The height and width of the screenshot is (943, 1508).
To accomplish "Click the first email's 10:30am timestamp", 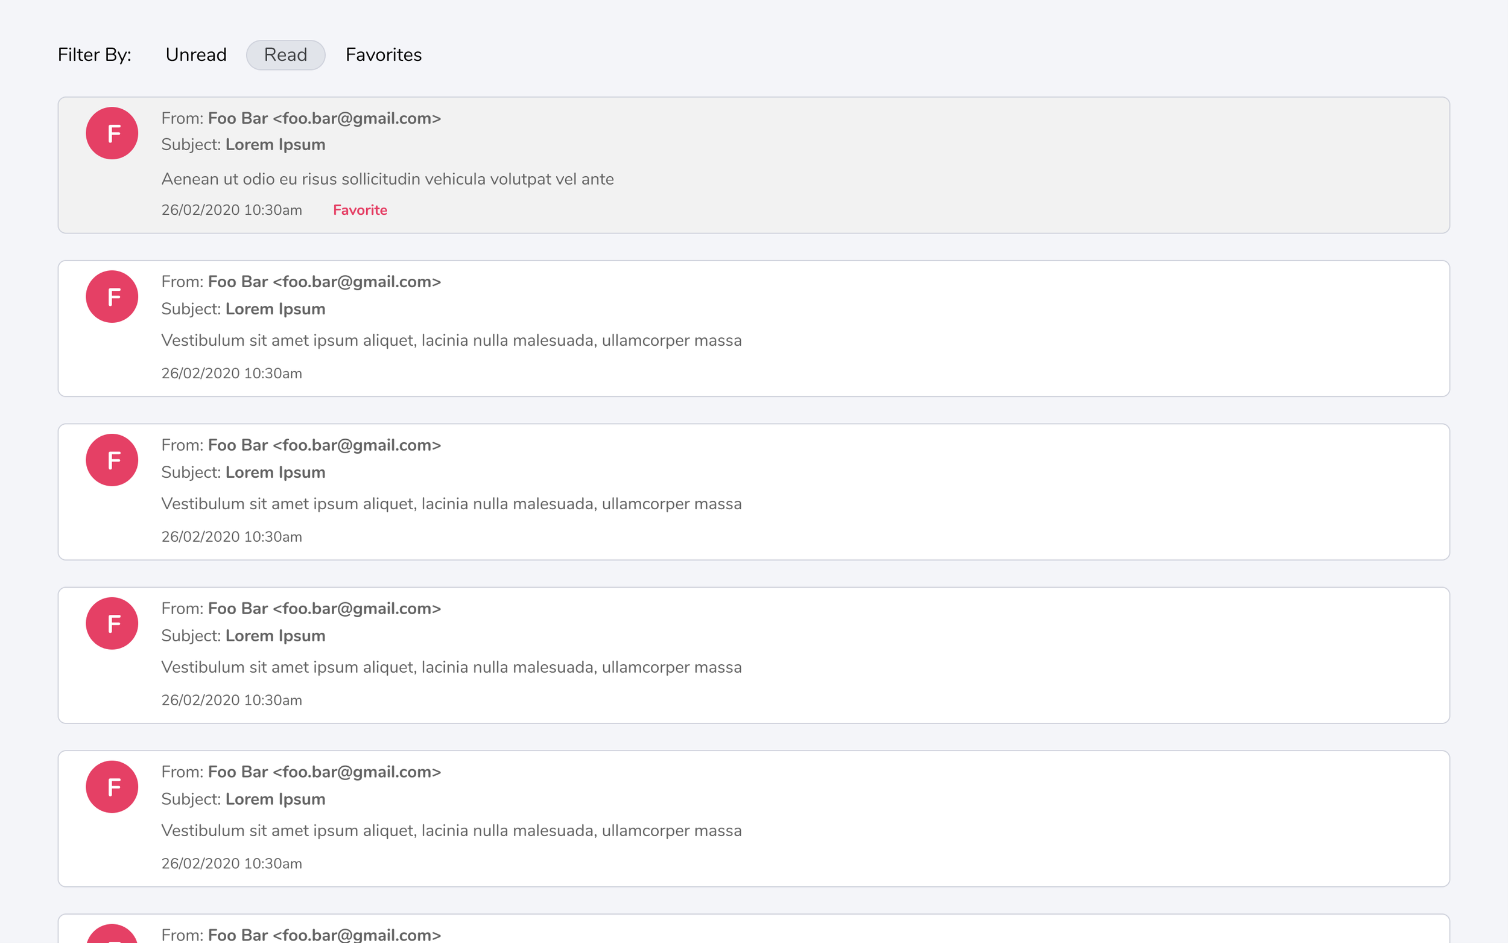I will (273, 210).
